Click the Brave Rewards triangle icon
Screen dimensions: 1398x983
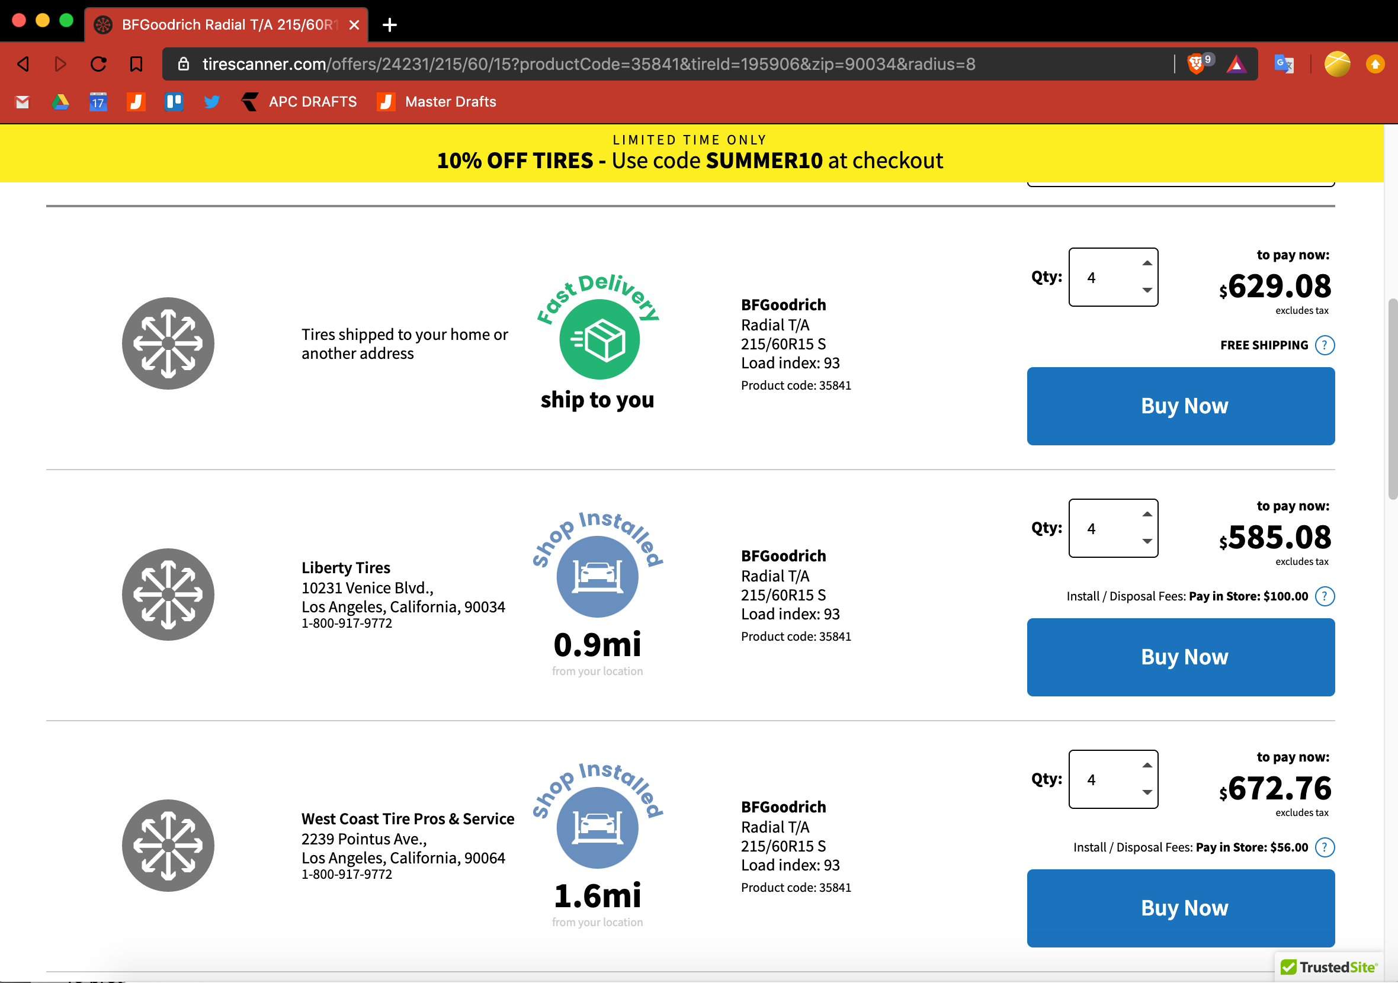pyautogui.click(x=1236, y=64)
